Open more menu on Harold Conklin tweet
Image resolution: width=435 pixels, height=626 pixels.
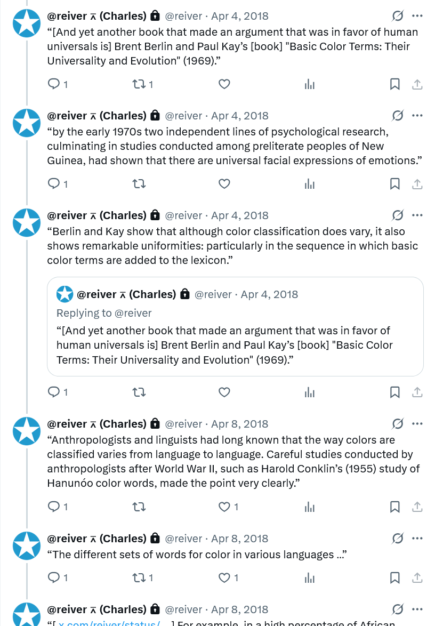coord(417,424)
